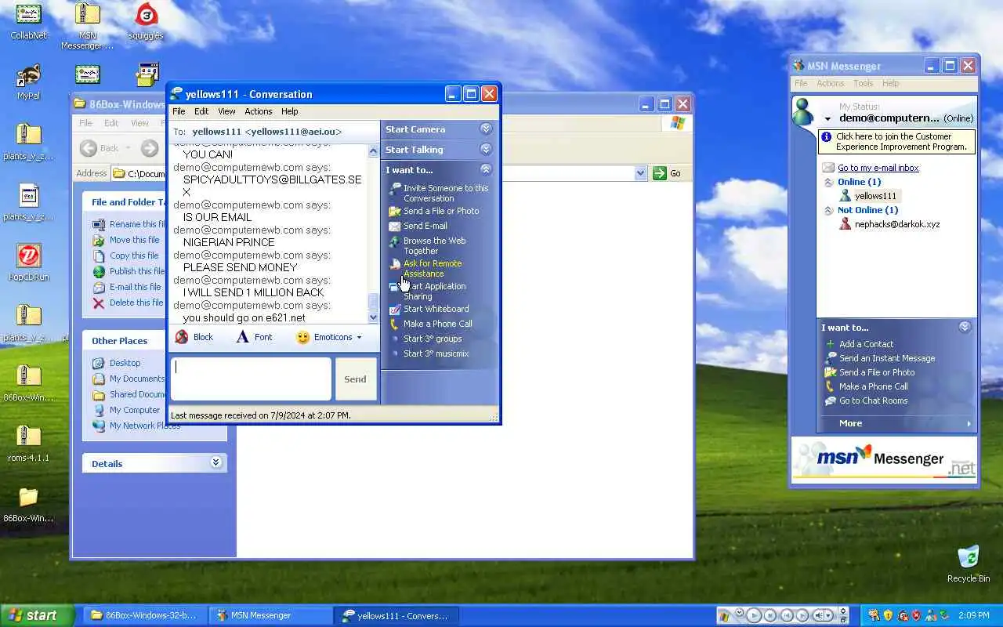This screenshot has height=627, width=1003.
Task: Open the squiggles desktop icon
Action: [146, 21]
